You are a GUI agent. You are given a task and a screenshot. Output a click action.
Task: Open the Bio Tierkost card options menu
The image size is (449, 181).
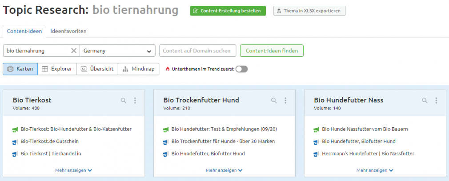click(135, 100)
